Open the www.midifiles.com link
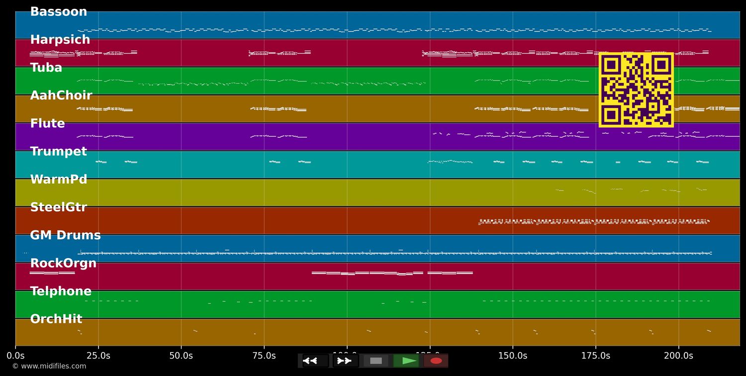The width and height of the screenshot is (746, 376). 49,367
